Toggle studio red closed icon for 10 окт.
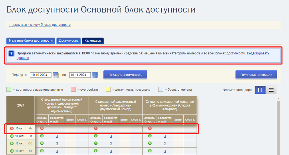This screenshot has width=289, height=155. [150, 128]
